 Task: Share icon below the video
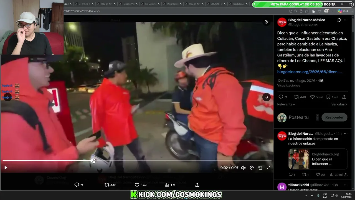click(197, 185)
